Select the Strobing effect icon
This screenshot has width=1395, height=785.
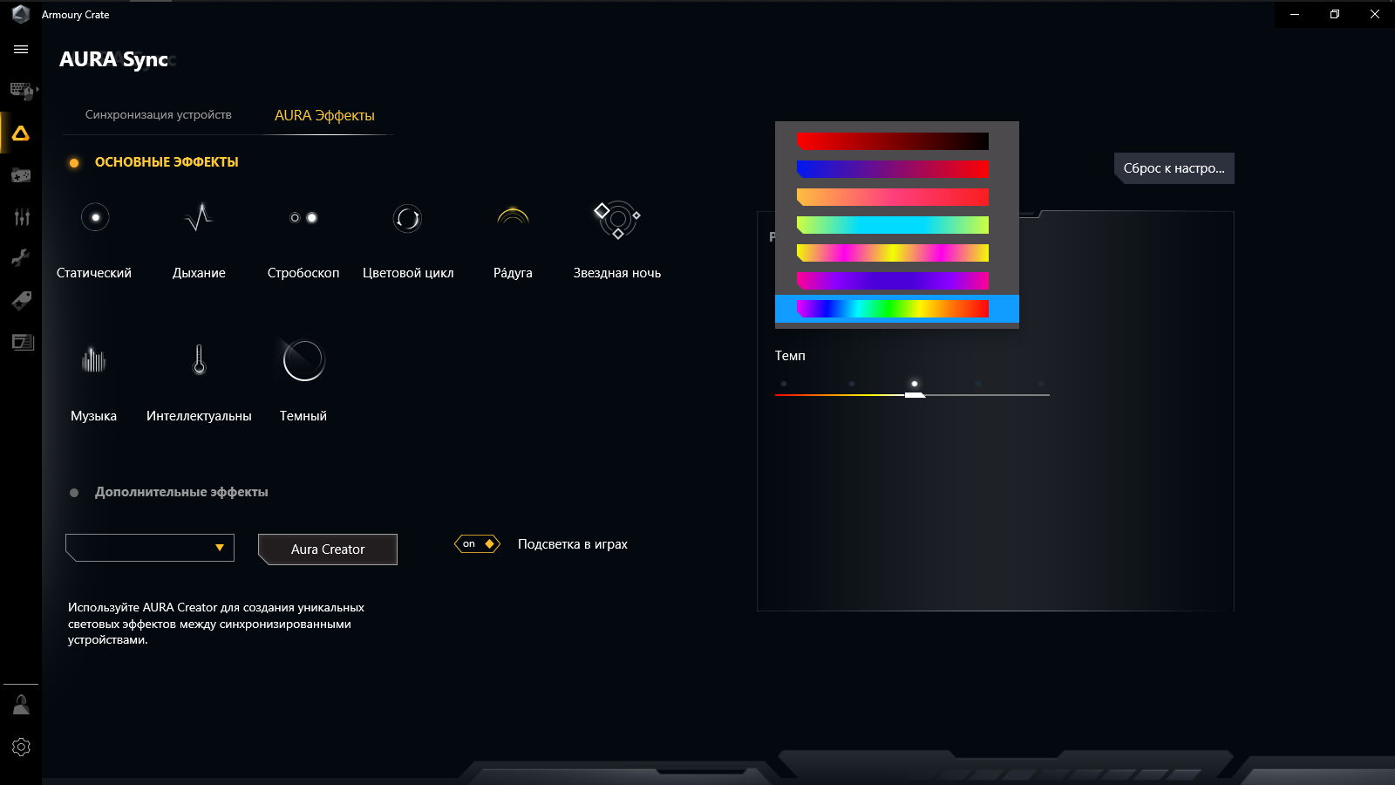(303, 217)
